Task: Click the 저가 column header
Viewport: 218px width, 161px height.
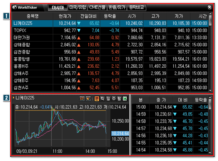Action: tap(179, 16)
